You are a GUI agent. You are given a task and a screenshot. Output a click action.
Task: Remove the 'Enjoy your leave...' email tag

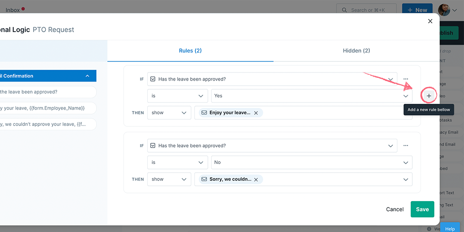(256, 113)
